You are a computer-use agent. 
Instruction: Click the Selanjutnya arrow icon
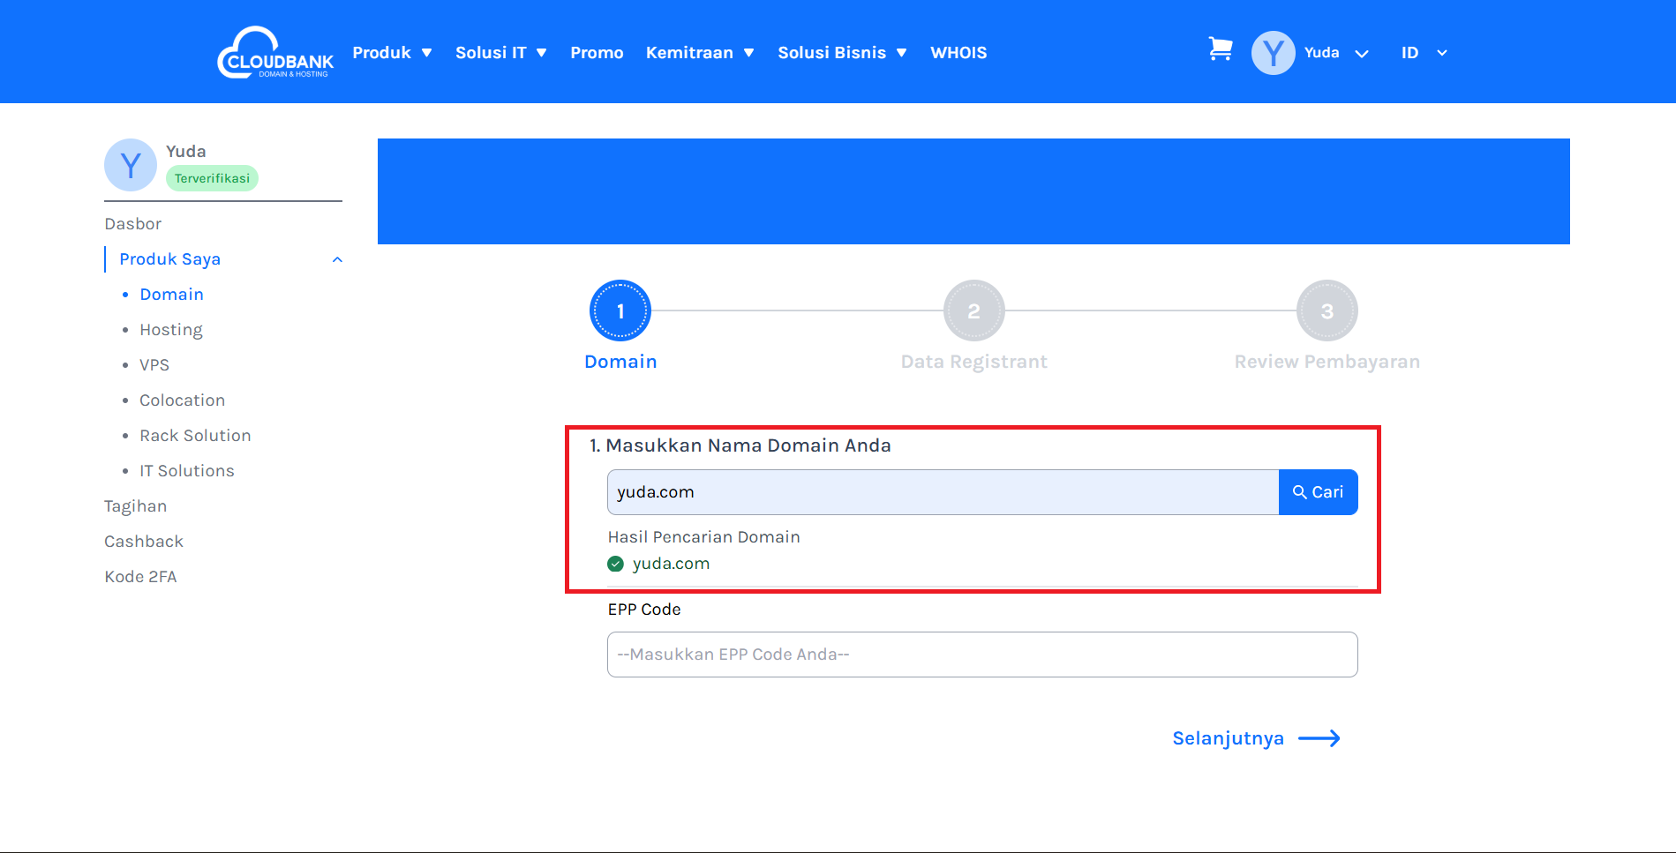1319,738
